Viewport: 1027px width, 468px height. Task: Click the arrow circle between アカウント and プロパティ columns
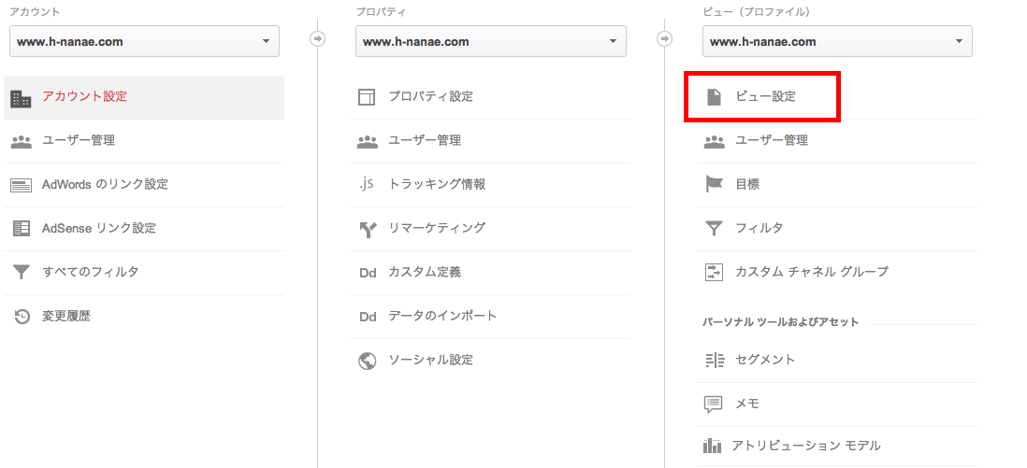click(318, 39)
